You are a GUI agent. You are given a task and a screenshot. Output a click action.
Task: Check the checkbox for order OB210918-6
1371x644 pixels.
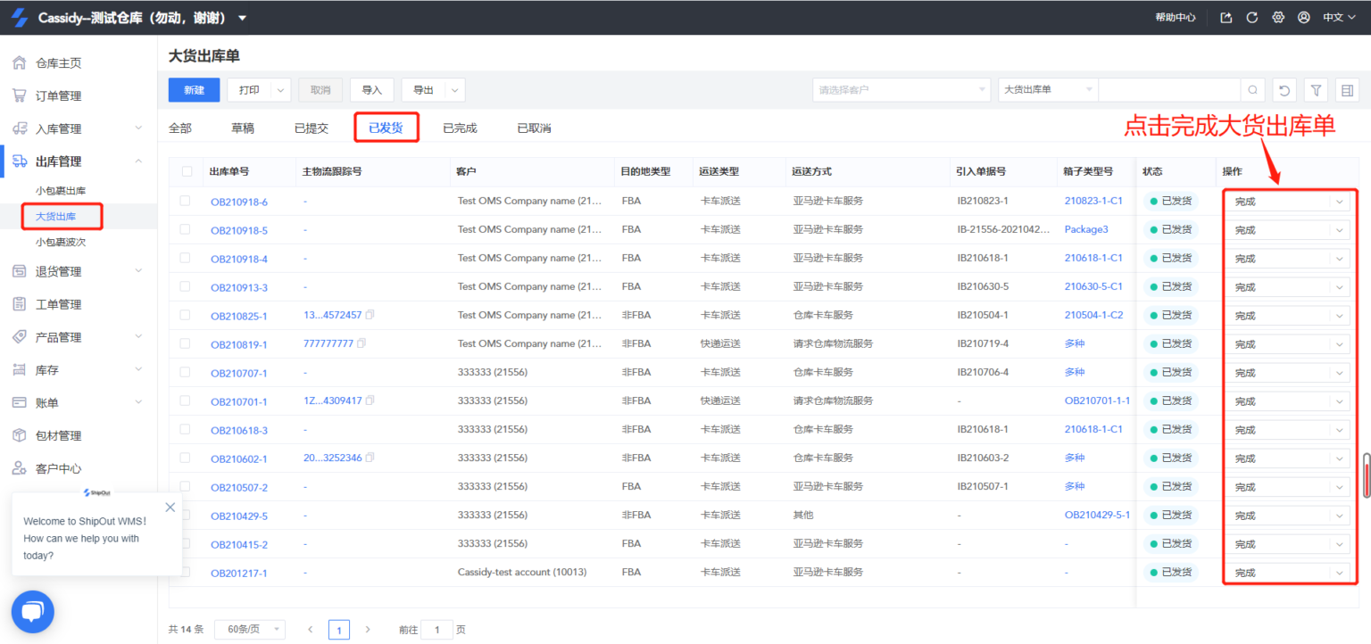click(187, 201)
